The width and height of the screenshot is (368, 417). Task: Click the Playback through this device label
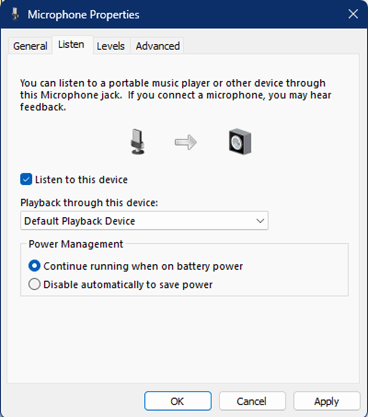[89, 203]
